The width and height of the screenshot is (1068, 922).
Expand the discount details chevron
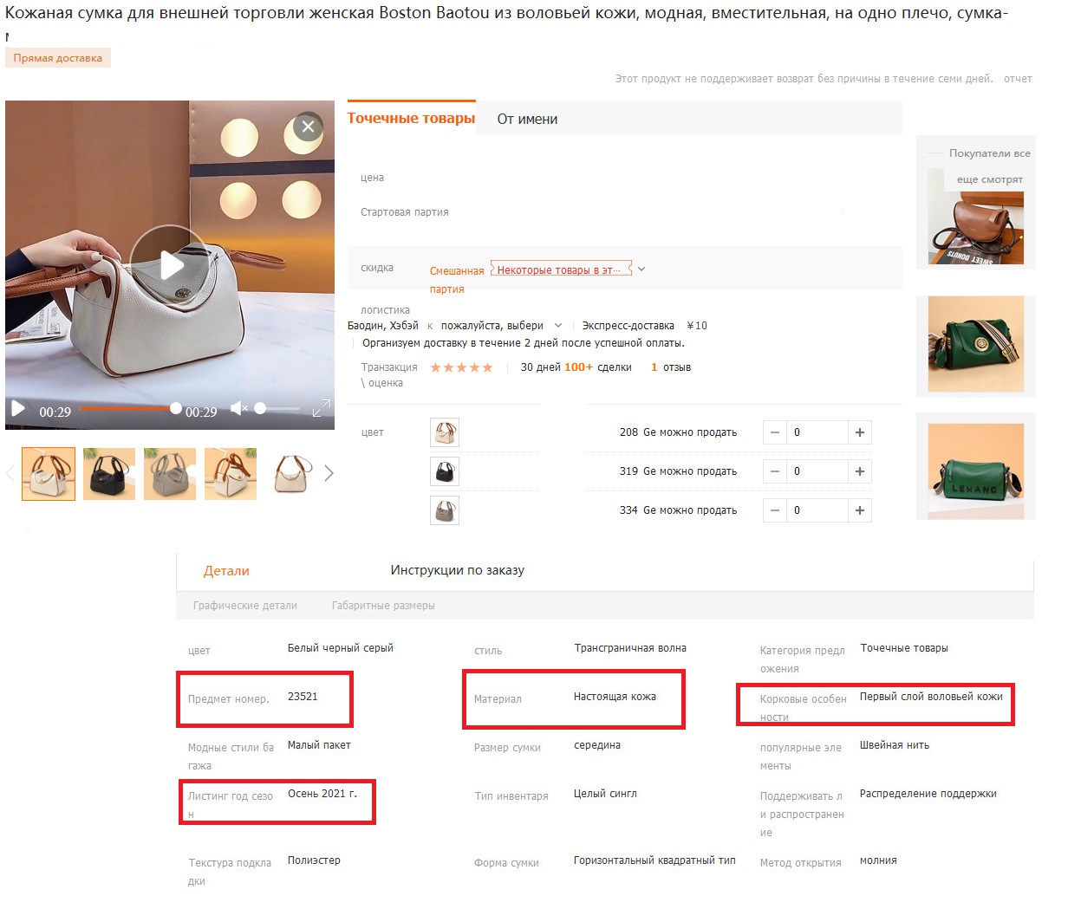pyautogui.click(x=641, y=269)
